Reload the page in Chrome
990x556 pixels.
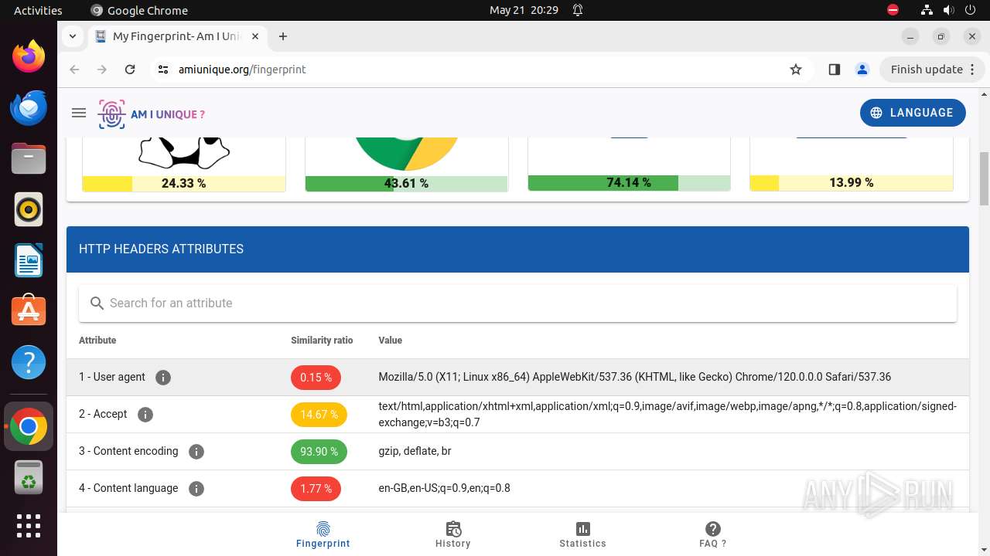pos(130,69)
